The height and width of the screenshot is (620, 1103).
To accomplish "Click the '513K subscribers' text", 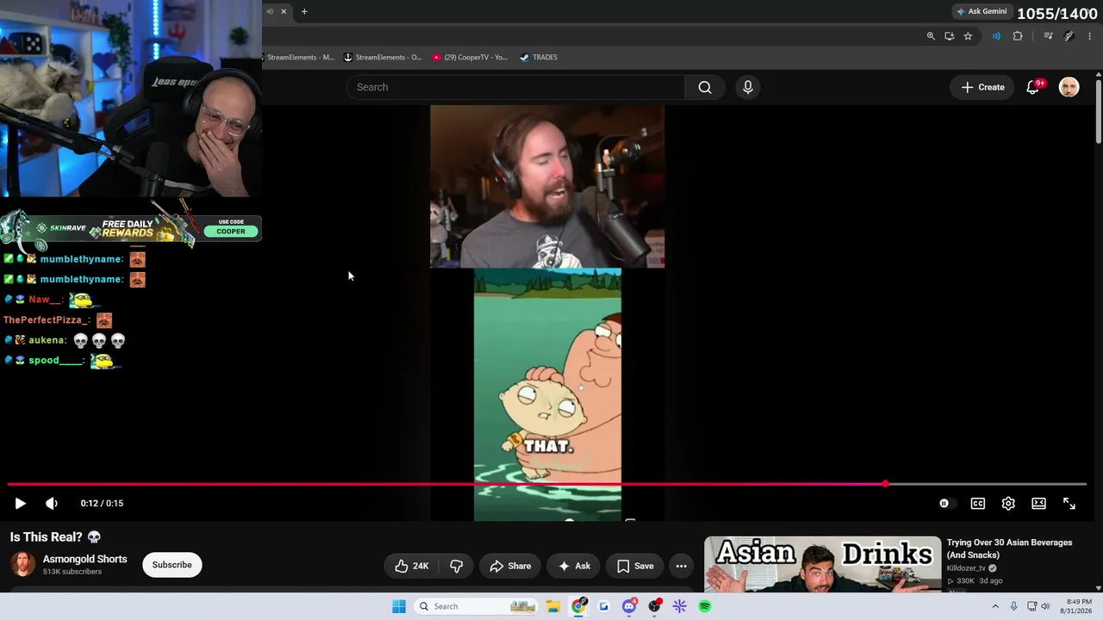I will 72,572.
